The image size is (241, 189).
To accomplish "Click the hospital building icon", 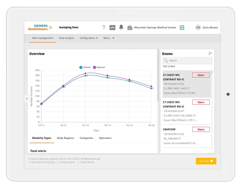I will (x=130, y=27).
